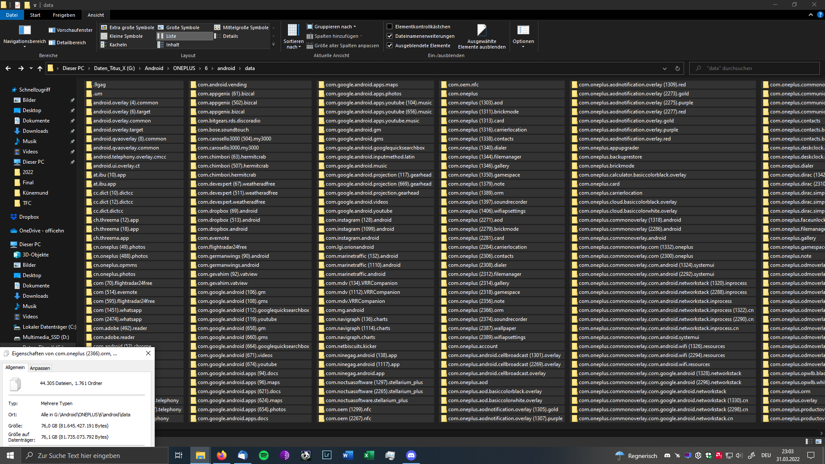Open Anpassen tab in properties dialog
825x464 pixels.
(x=40, y=368)
